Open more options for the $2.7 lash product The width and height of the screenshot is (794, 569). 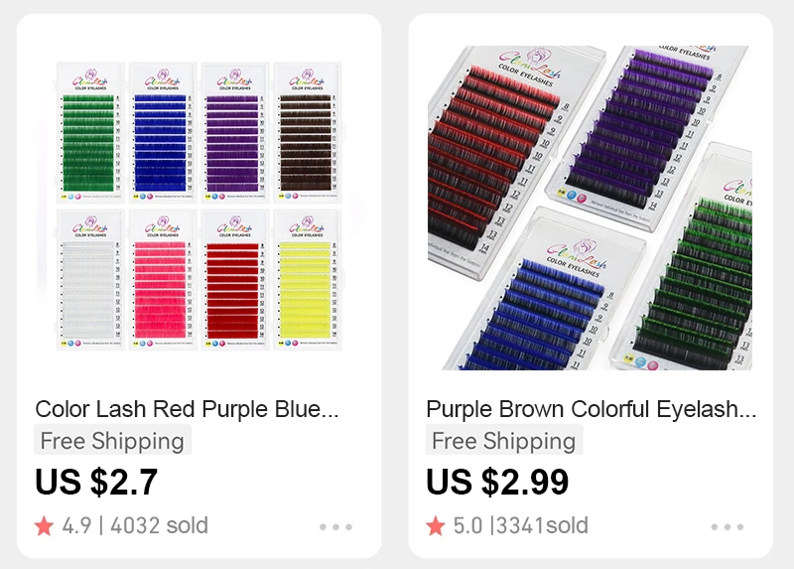tap(335, 527)
